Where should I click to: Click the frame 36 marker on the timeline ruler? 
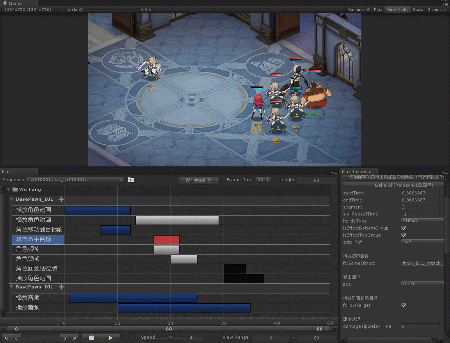point(224,323)
